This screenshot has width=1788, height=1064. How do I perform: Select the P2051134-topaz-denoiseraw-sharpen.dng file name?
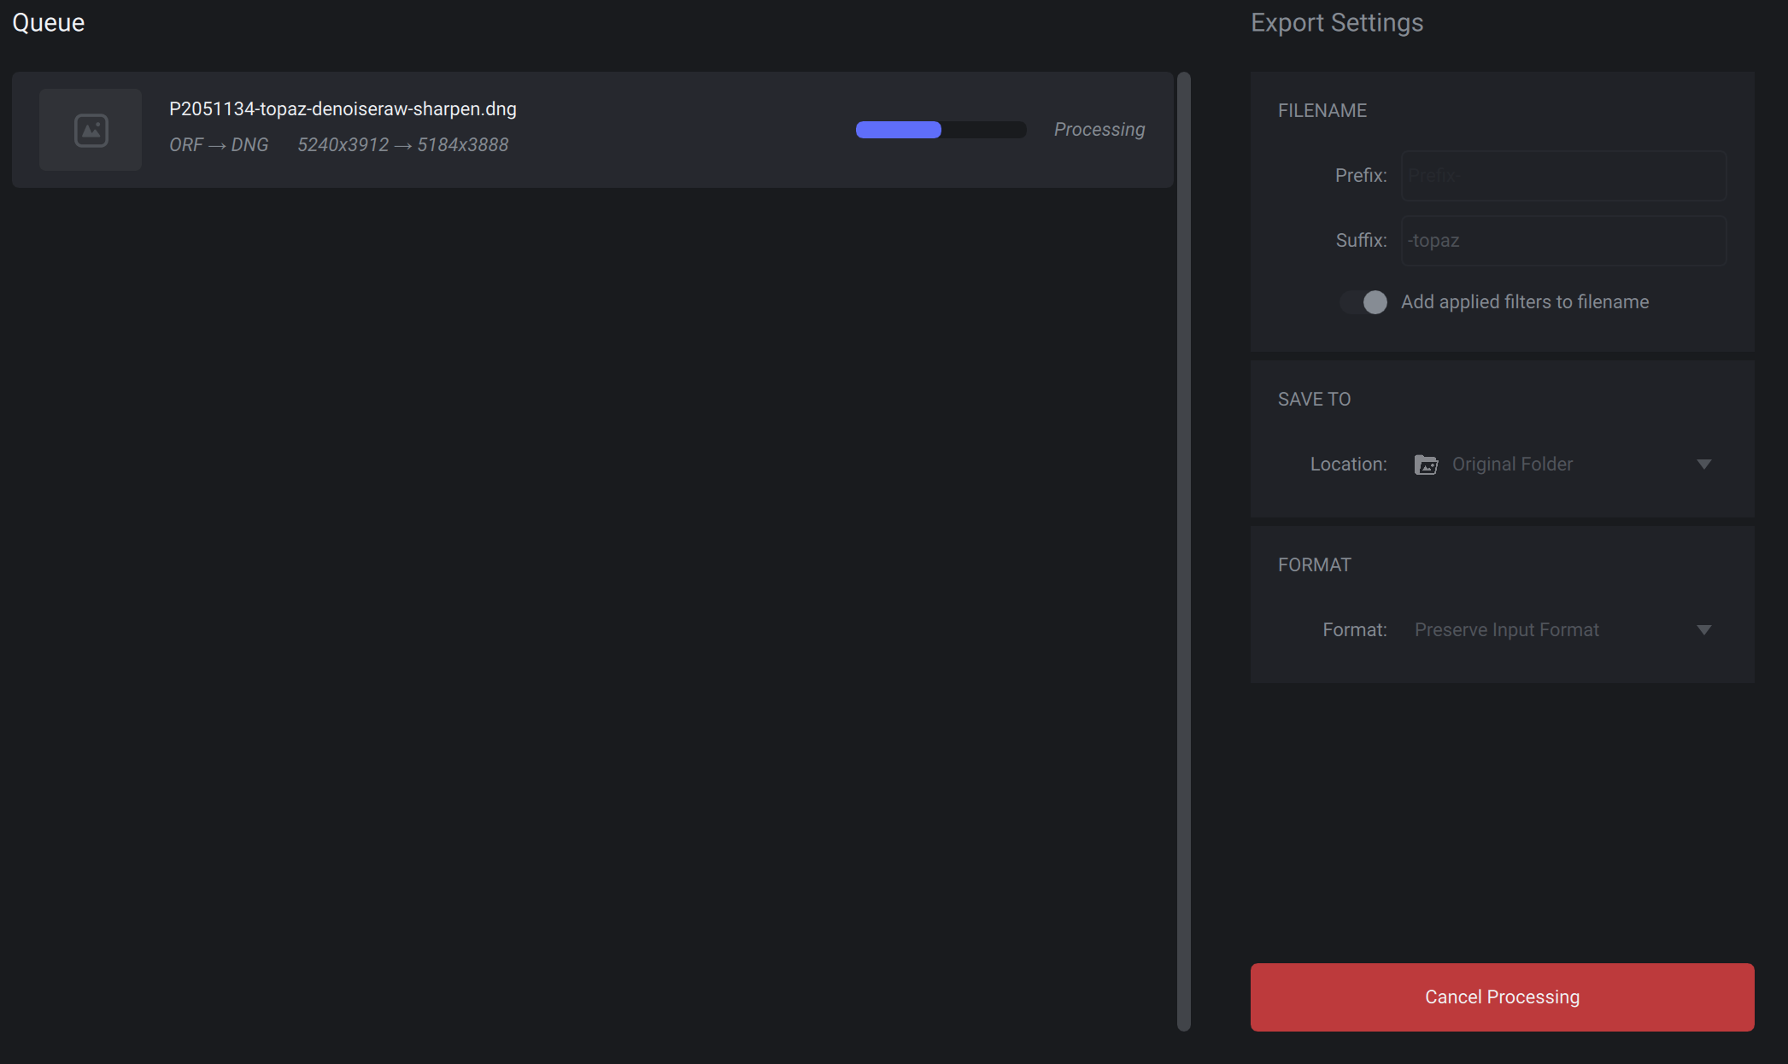pos(343,109)
